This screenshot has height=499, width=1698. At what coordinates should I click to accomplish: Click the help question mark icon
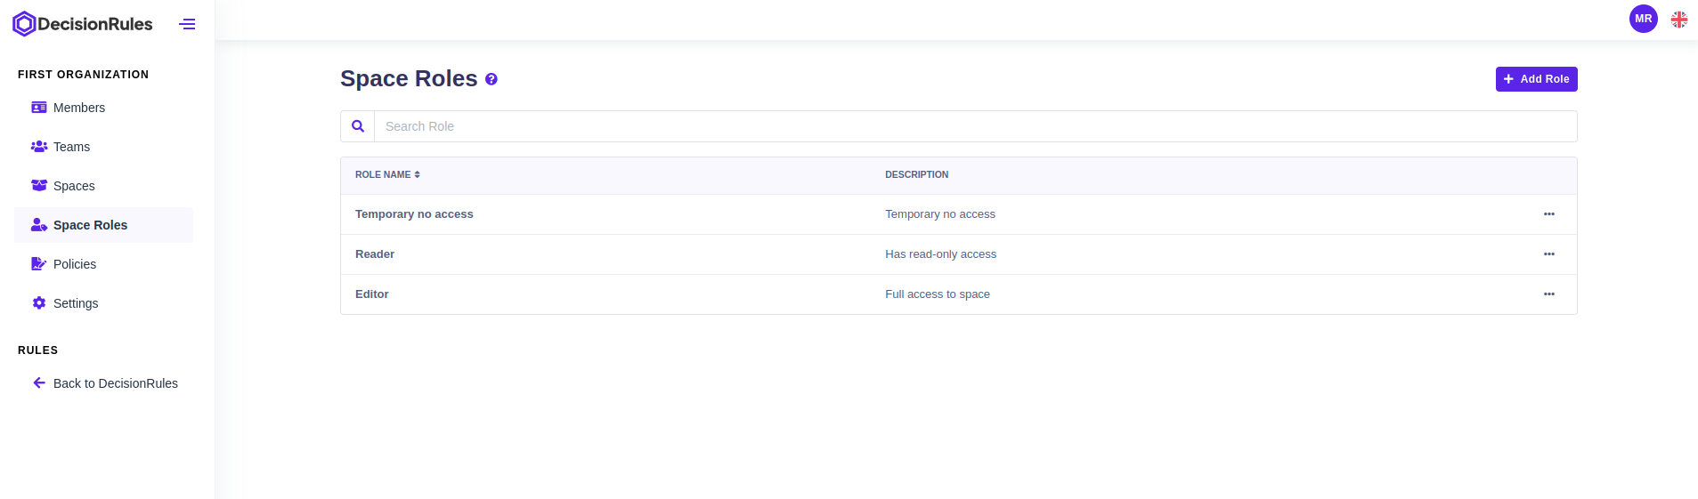click(492, 79)
